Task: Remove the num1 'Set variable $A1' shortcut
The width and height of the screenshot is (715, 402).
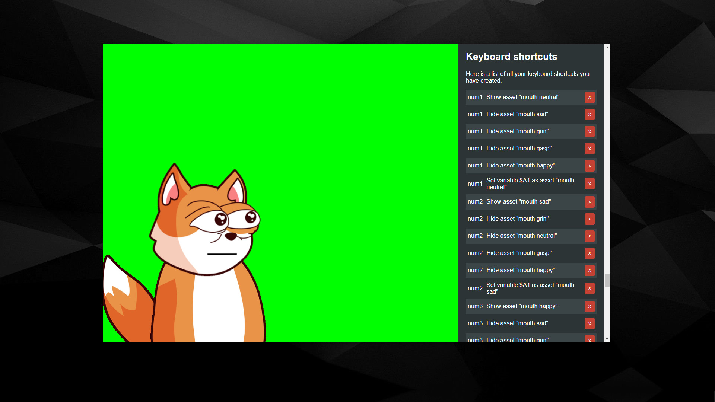Action: (x=590, y=184)
